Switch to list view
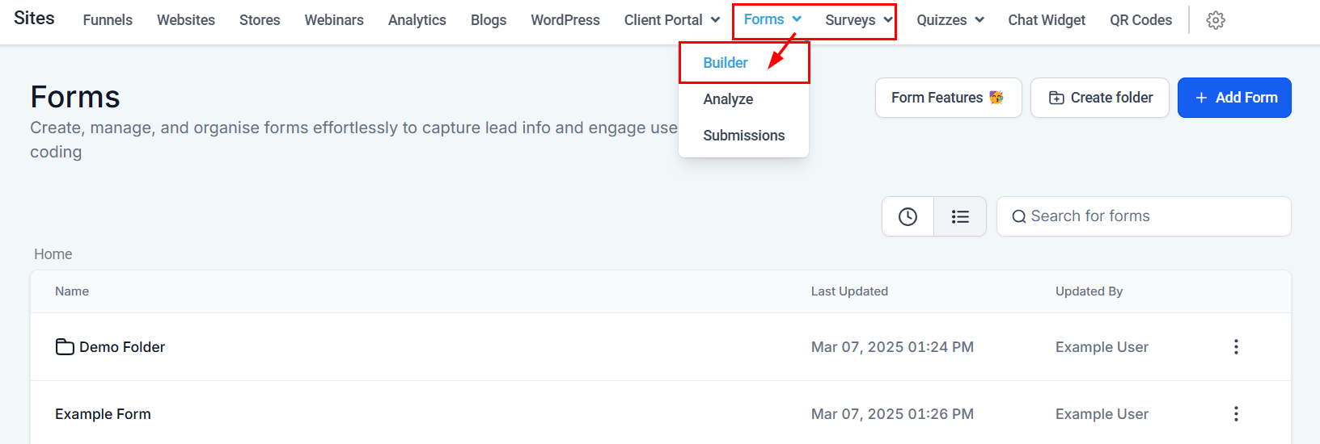Image resolution: width=1320 pixels, height=444 pixels. tap(960, 216)
